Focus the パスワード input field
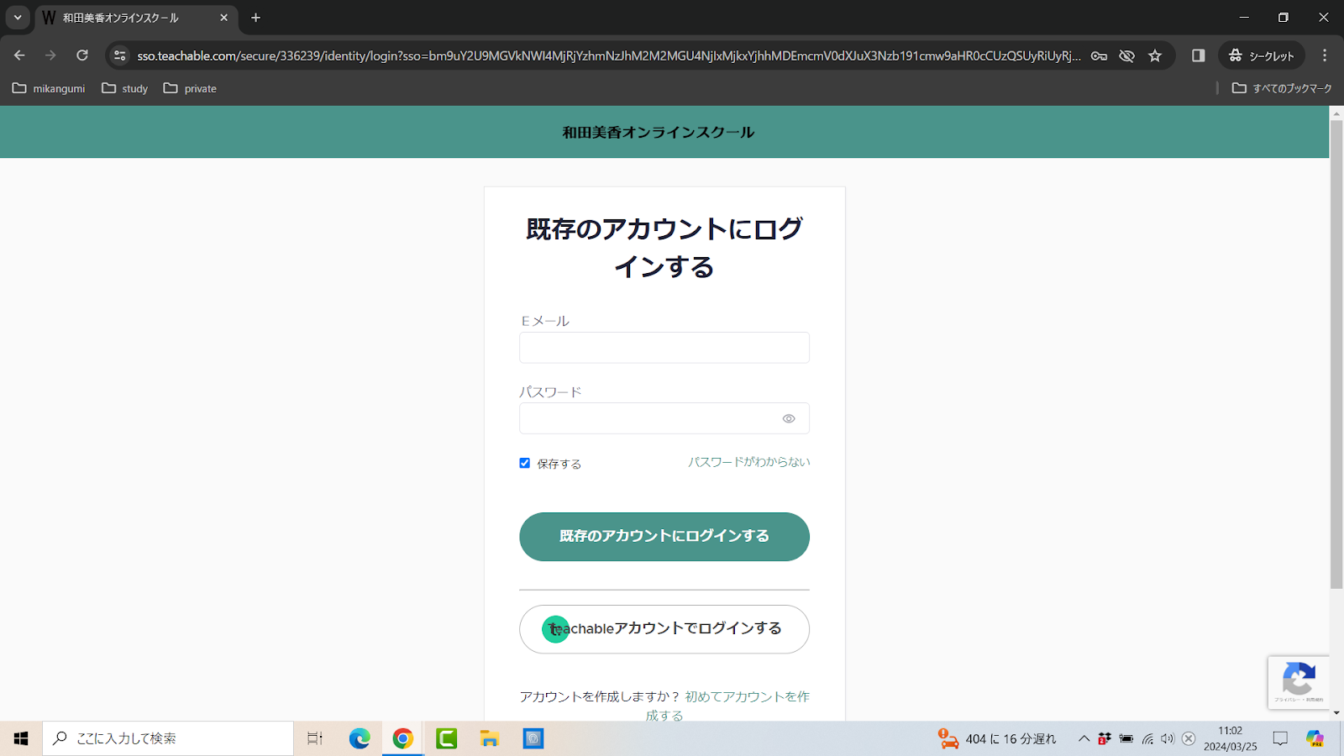Image resolution: width=1344 pixels, height=756 pixels. [x=664, y=418]
